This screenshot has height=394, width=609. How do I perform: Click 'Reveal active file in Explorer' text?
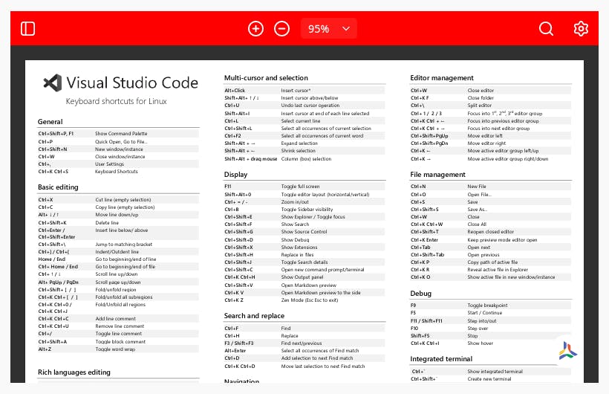(498, 270)
